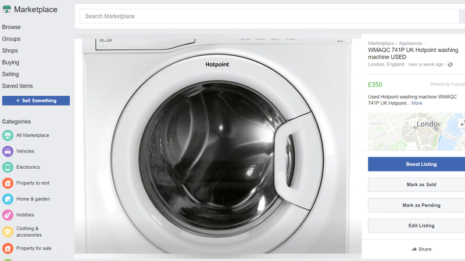Focus the Search Marketplace field
465x261 pixels.
(269, 16)
